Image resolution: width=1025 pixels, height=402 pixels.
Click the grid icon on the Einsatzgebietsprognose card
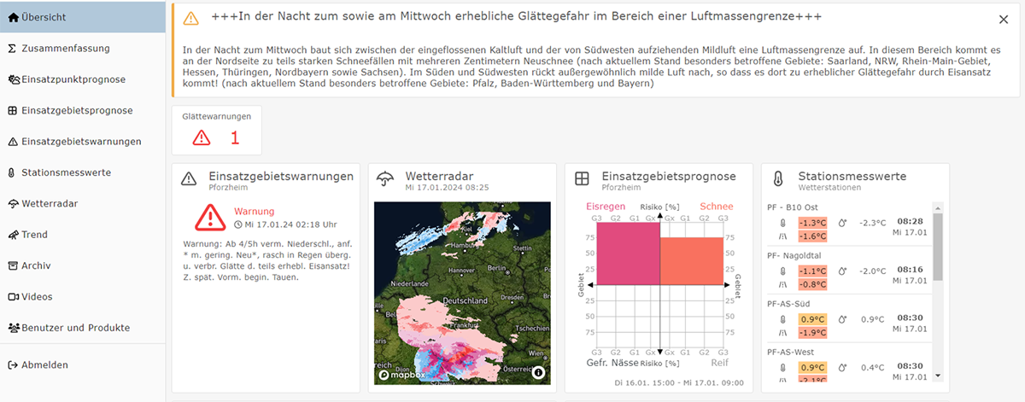tap(582, 179)
